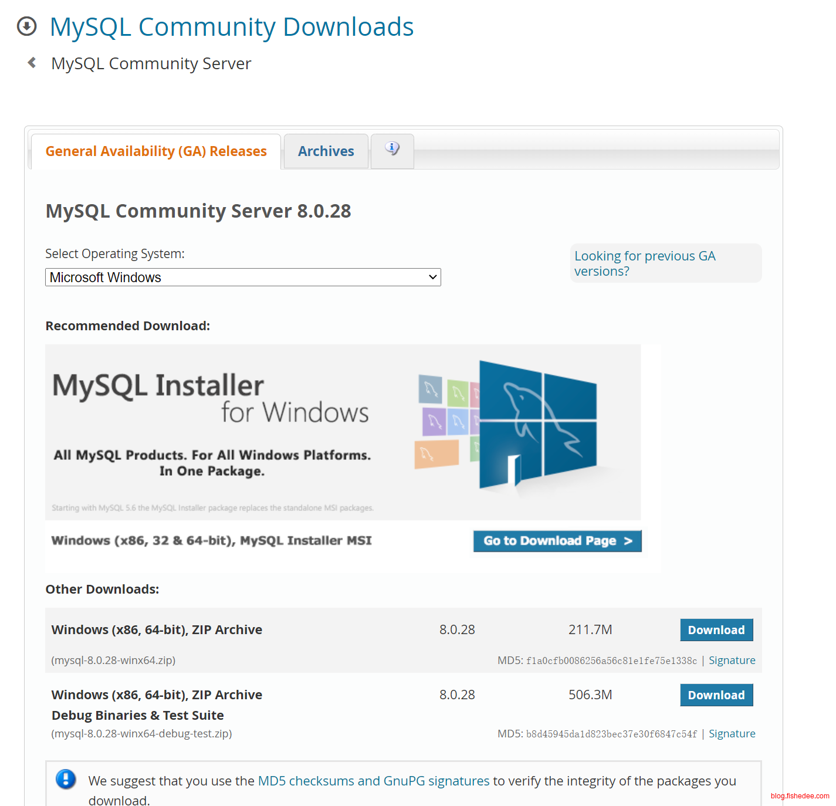Viewport: 836px width, 806px height.
Task: Open the information icon tab
Action: [392, 151]
